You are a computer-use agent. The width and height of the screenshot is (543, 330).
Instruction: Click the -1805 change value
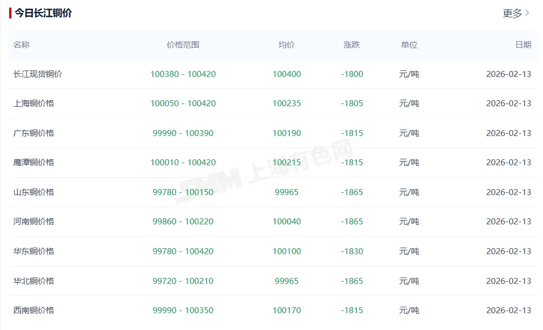(352, 103)
